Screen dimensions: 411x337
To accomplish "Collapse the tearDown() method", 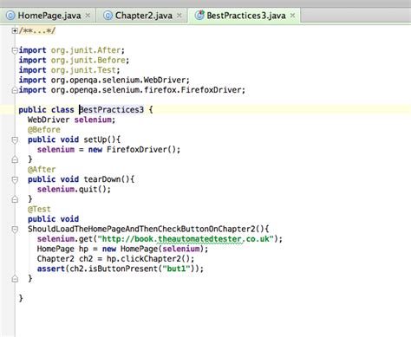I will coord(15,179).
